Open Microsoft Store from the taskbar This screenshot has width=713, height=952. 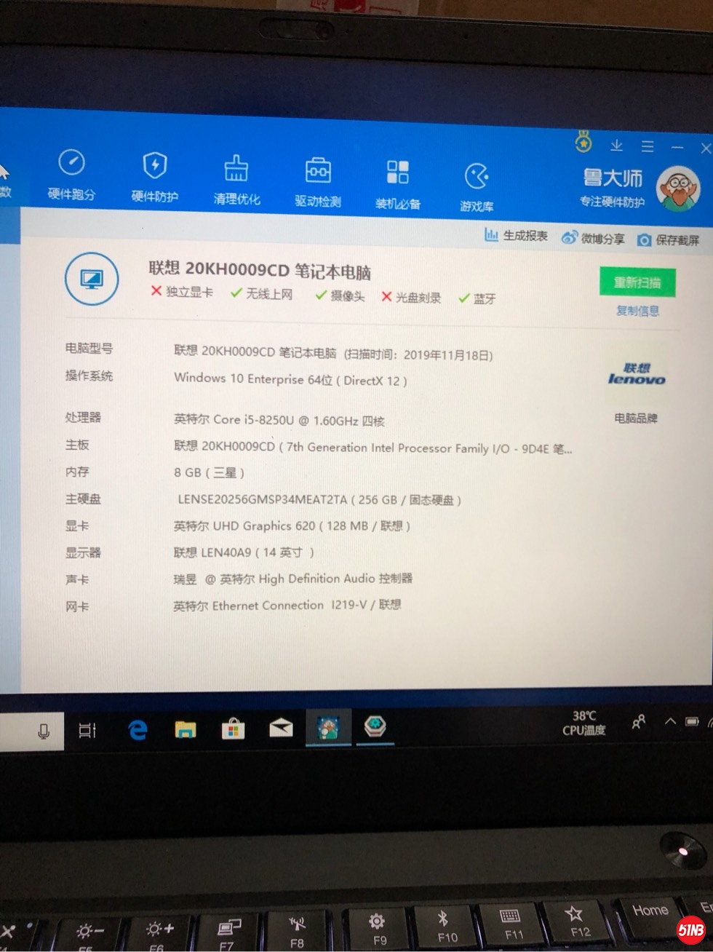[x=233, y=729]
